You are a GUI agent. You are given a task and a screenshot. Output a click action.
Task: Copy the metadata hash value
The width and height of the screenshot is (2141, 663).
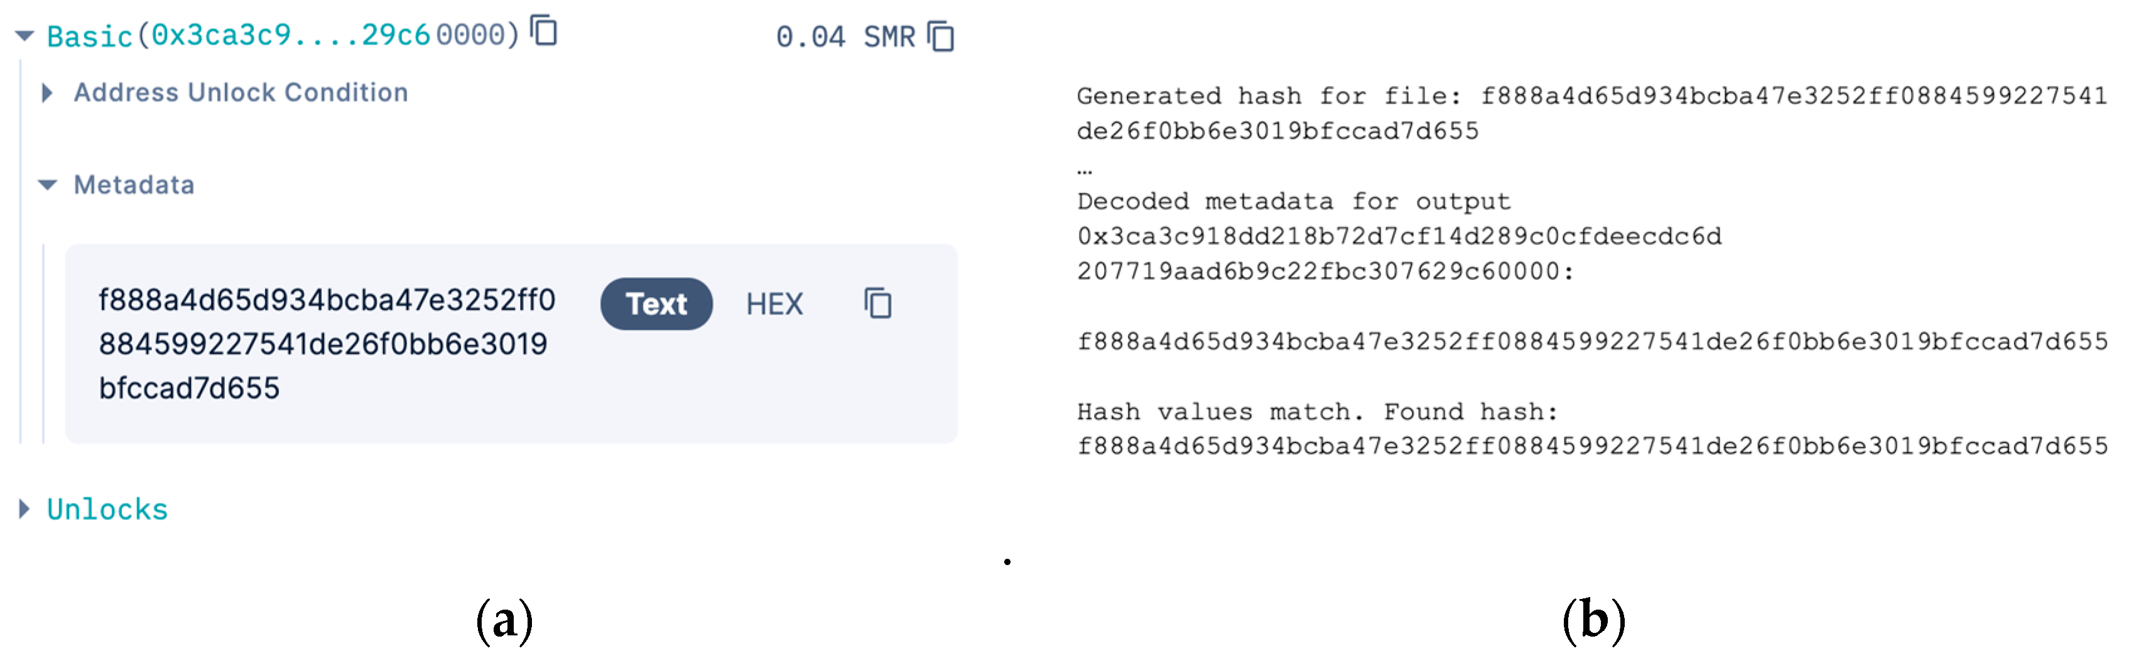coord(877,303)
